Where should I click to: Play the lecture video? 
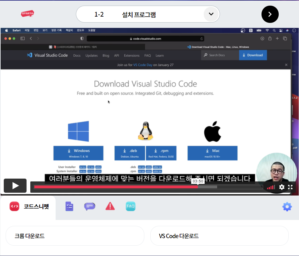click(15, 185)
